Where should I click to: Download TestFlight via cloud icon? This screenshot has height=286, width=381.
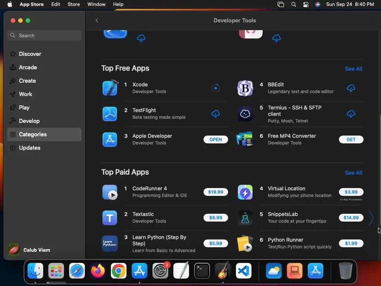tap(215, 114)
